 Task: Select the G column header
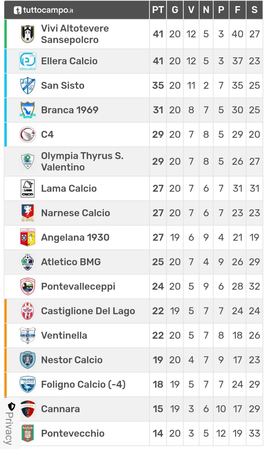pos(175,10)
